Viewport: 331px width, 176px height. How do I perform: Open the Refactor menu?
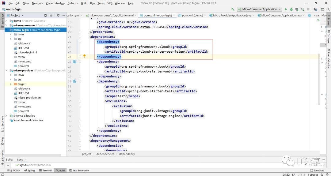[73, 3]
